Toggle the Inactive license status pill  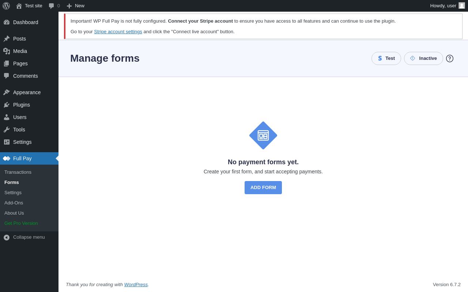click(x=423, y=58)
